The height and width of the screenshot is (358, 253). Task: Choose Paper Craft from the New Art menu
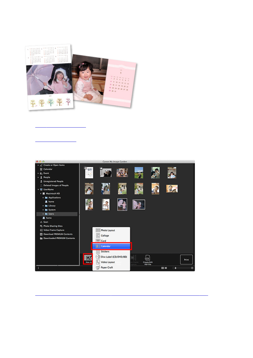pos(111,267)
